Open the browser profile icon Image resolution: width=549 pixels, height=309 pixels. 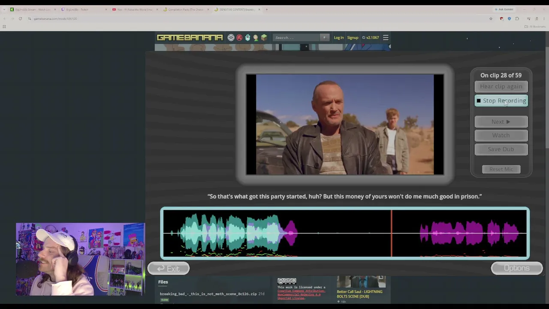point(536,19)
